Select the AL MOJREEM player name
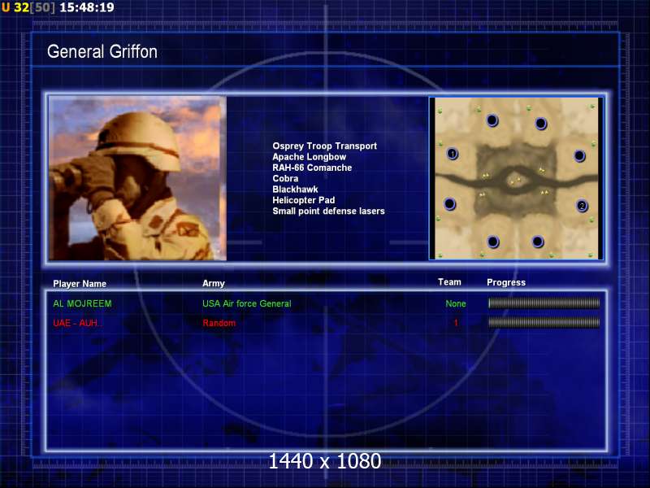 pos(82,304)
